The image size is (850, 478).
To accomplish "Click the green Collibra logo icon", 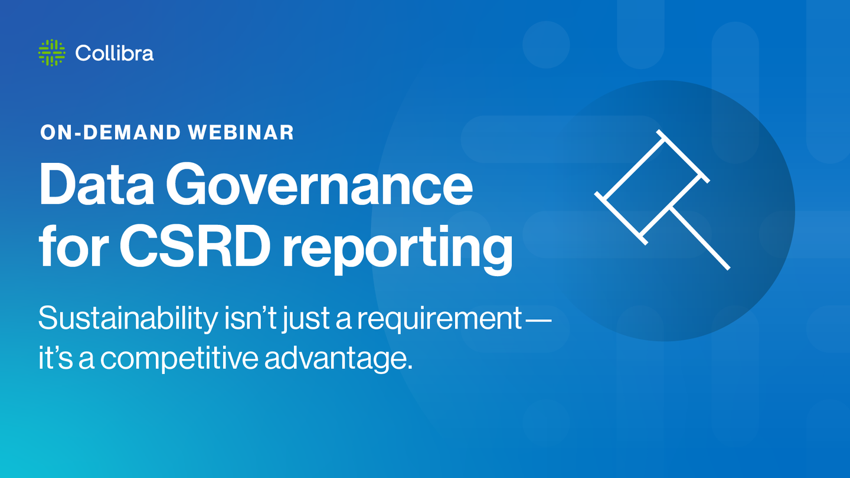I will coord(51,53).
